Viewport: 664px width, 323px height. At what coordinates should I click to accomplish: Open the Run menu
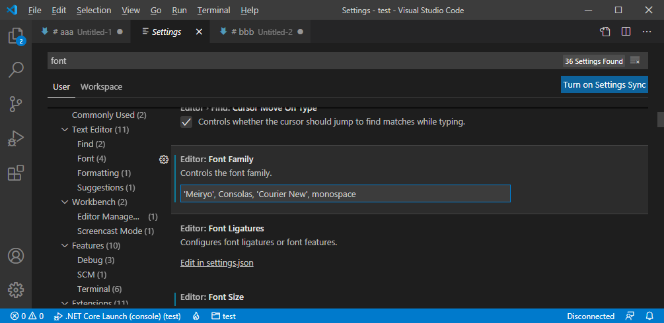(180, 10)
